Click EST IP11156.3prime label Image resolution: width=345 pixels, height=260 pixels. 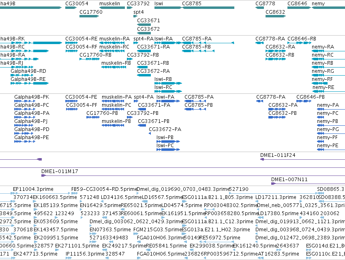(85, 254)
